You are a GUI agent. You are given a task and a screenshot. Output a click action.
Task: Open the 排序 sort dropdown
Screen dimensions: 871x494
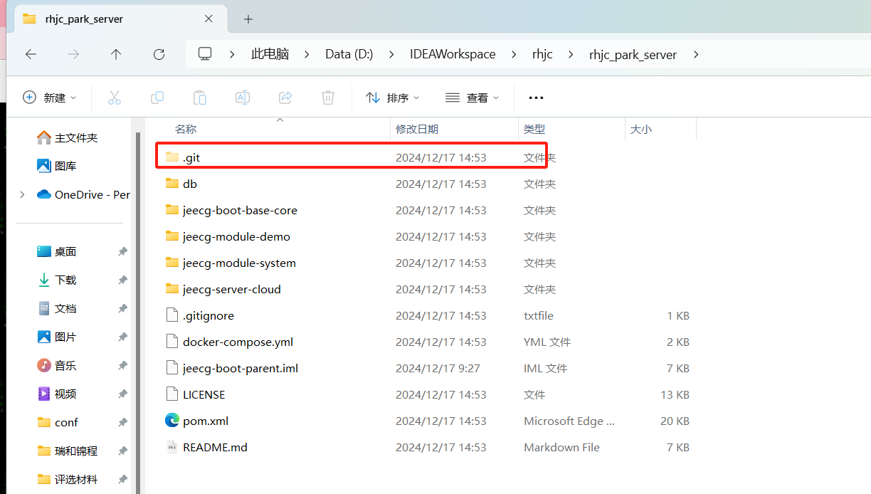393,98
